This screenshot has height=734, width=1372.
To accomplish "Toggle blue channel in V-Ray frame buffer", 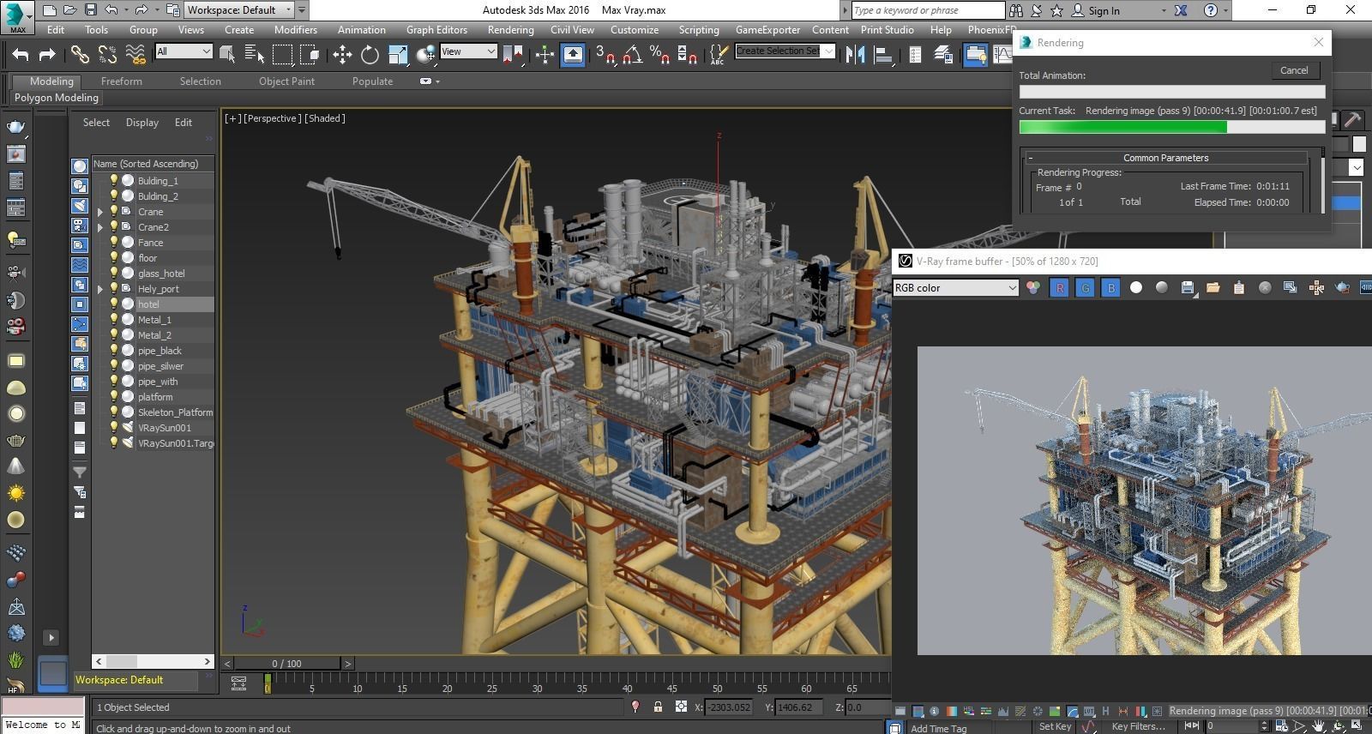I will click(x=1111, y=288).
